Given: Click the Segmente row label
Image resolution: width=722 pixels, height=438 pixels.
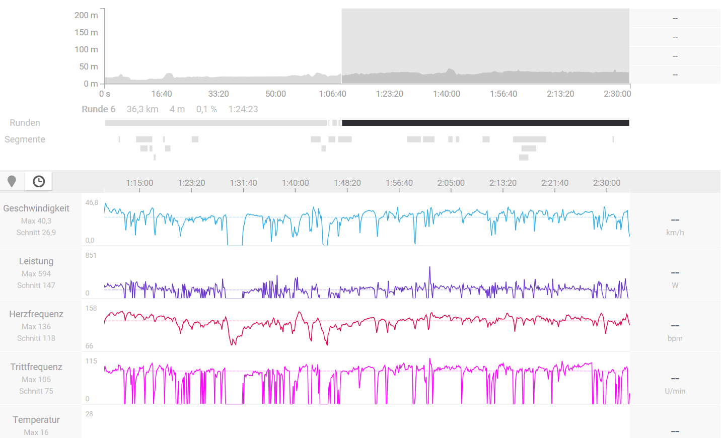Looking at the screenshot, I should click(25, 139).
